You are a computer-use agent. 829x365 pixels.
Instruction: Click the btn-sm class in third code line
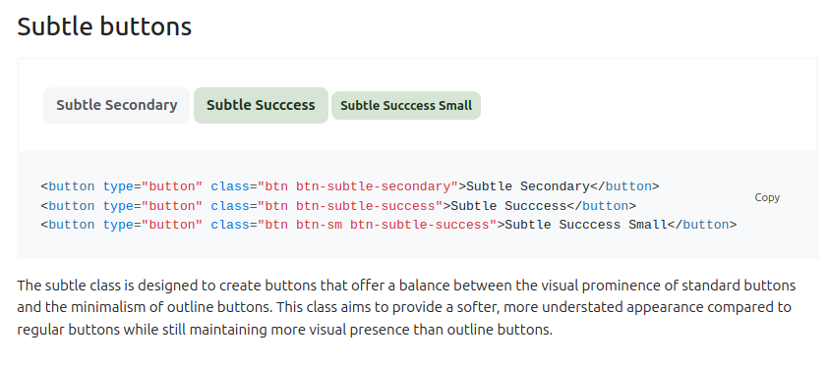pos(319,225)
